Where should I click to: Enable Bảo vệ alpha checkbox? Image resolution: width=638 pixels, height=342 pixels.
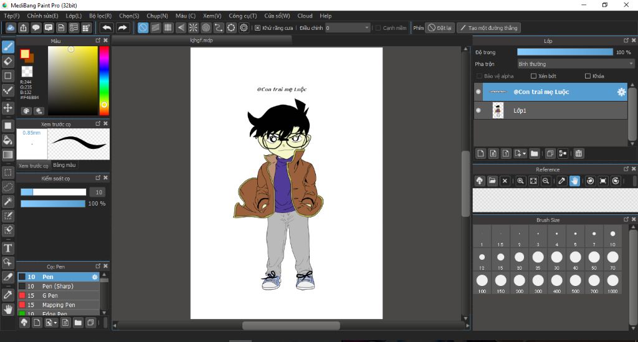(x=479, y=76)
